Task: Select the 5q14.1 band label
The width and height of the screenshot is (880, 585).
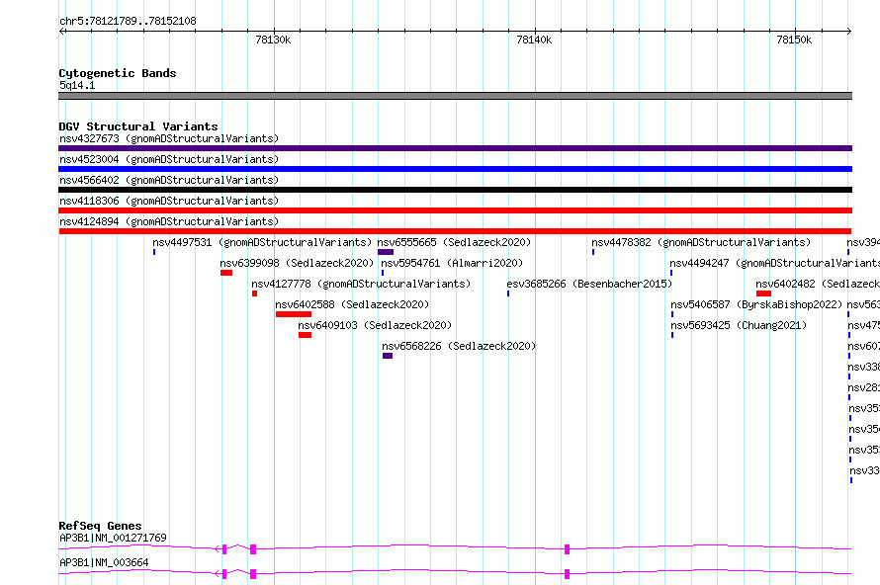Action: 77,85
